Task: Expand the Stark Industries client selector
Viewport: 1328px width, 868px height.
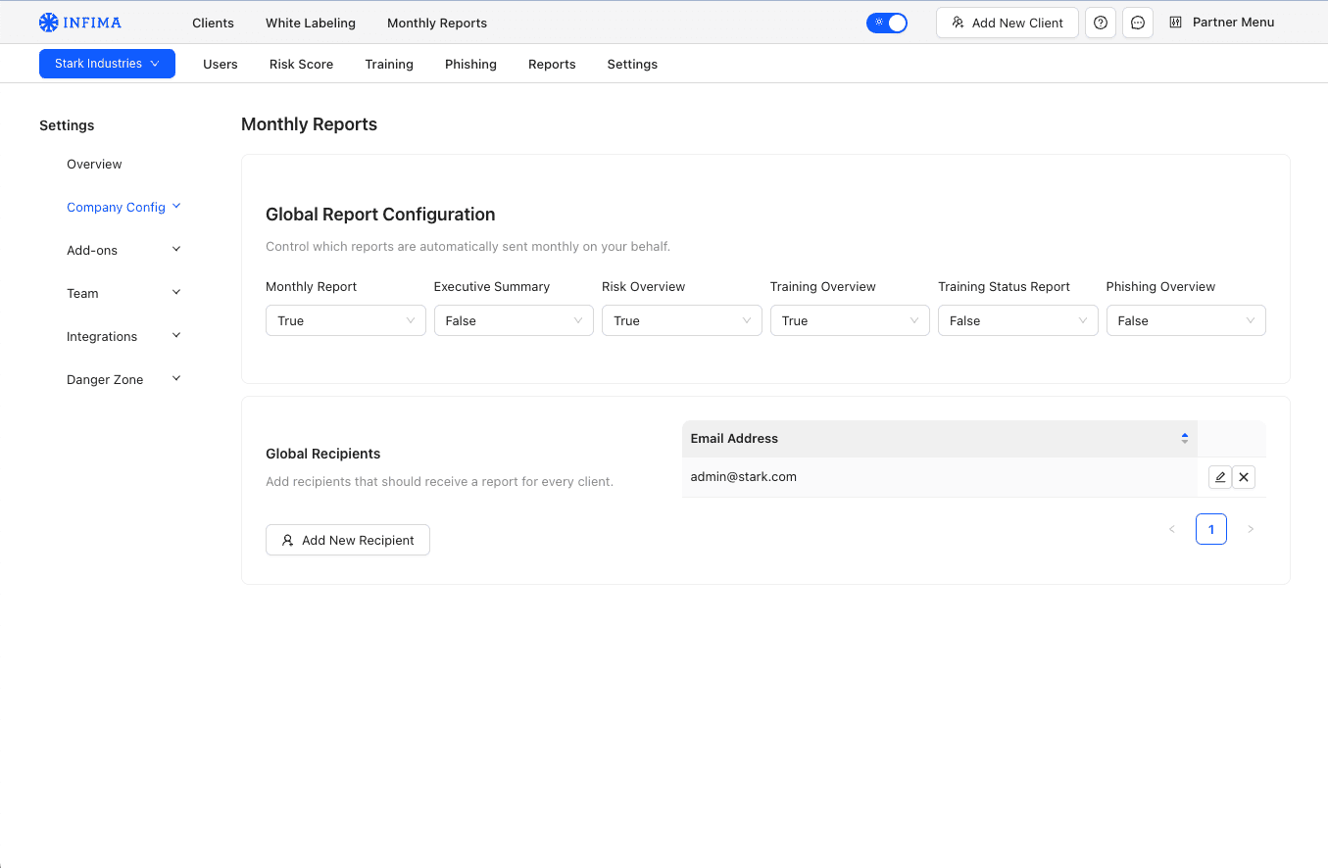Action: click(107, 64)
